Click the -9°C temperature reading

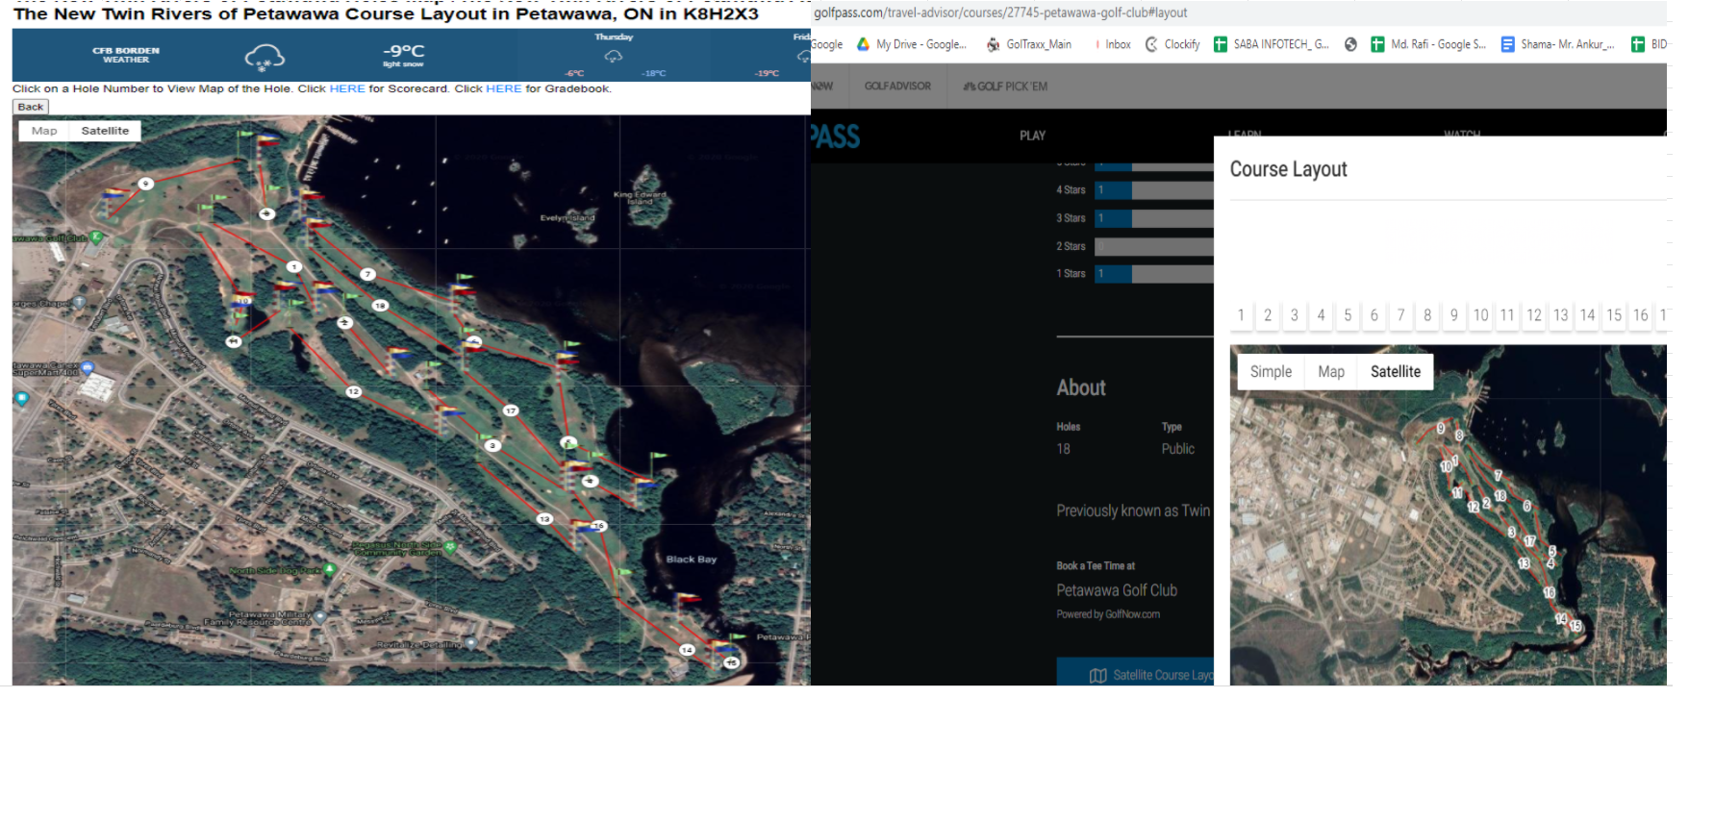pos(403,51)
